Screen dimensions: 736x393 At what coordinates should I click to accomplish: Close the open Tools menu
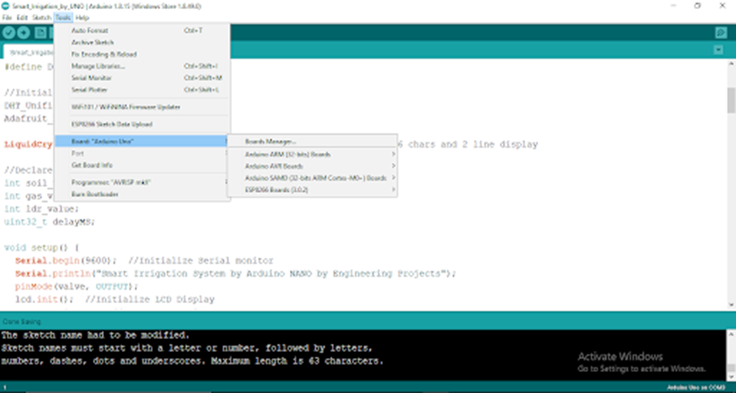pyautogui.click(x=63, y=18)
